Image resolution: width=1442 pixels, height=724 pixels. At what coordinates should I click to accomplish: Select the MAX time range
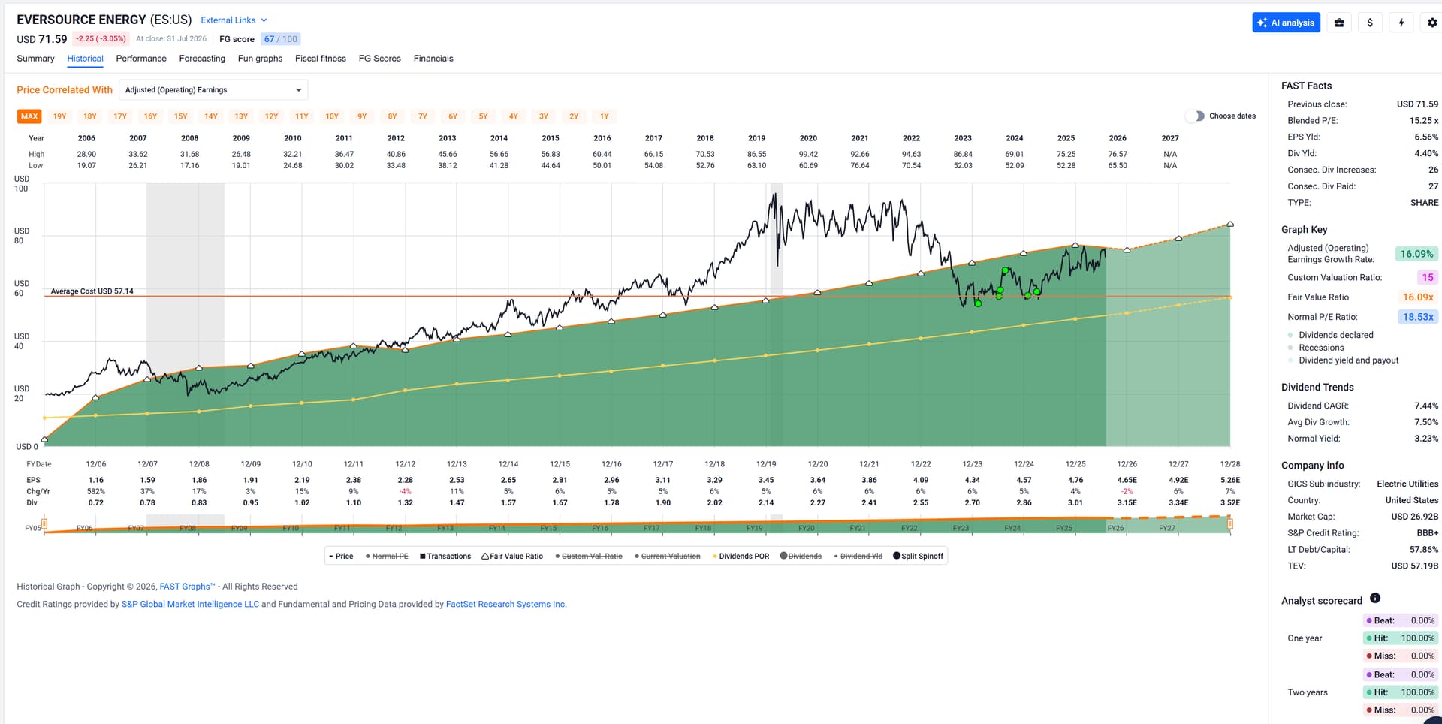point(29,116)
